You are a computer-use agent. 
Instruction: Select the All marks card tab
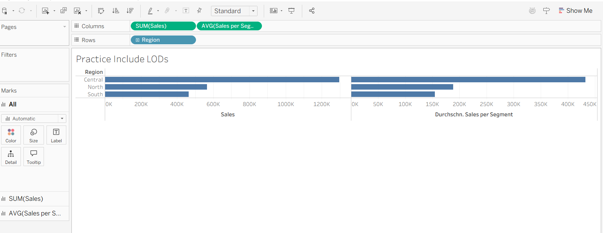(x=12, y=104)
